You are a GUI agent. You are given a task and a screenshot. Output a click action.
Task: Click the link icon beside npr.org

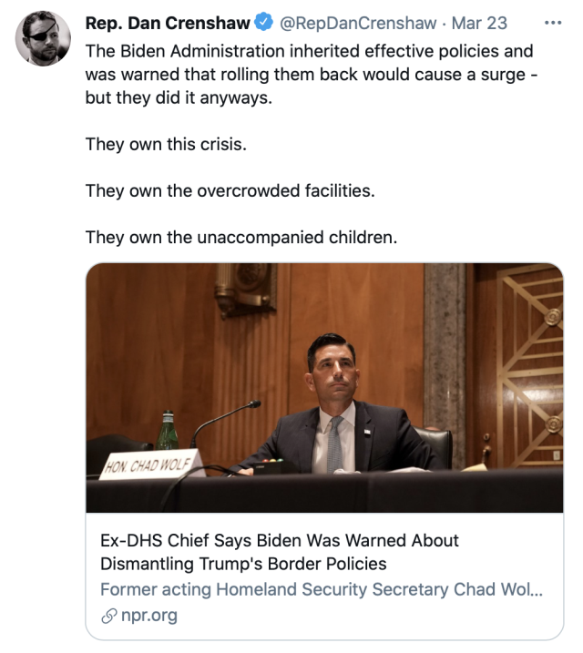[x=108, y=615]
